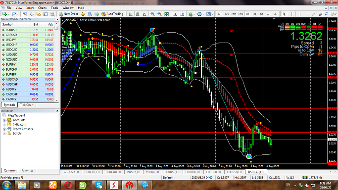Click the person icon beside MetaEditor
The image size is (338, 190).
[90, 14]
